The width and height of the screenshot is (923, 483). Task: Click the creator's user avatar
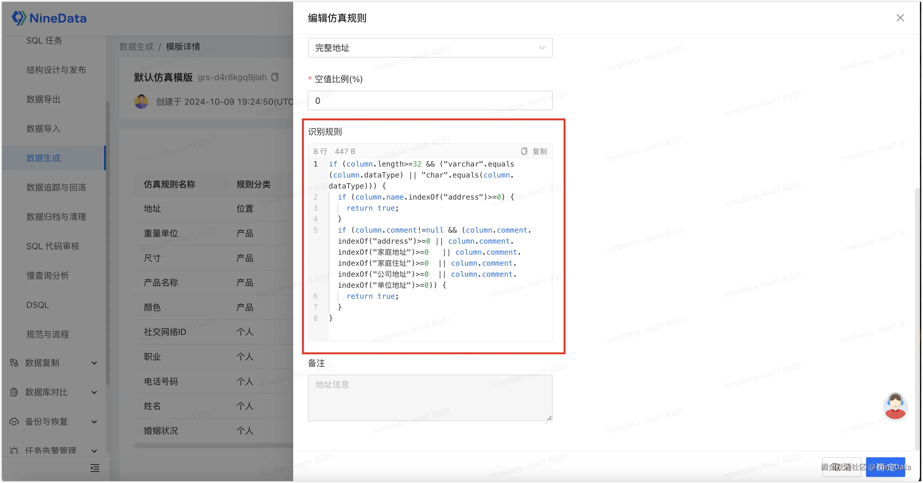[x=141, y=102]
